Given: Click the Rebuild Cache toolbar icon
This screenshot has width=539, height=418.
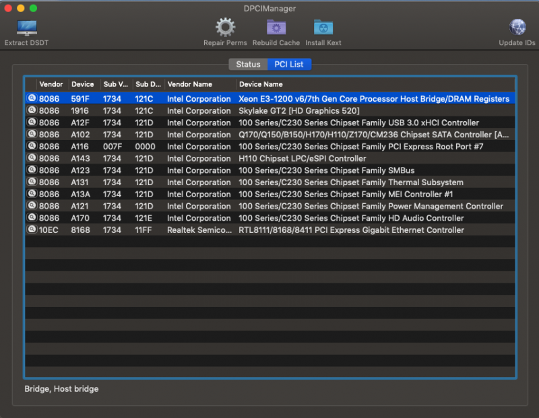Looking at the screenshot, I should point(276,28).
